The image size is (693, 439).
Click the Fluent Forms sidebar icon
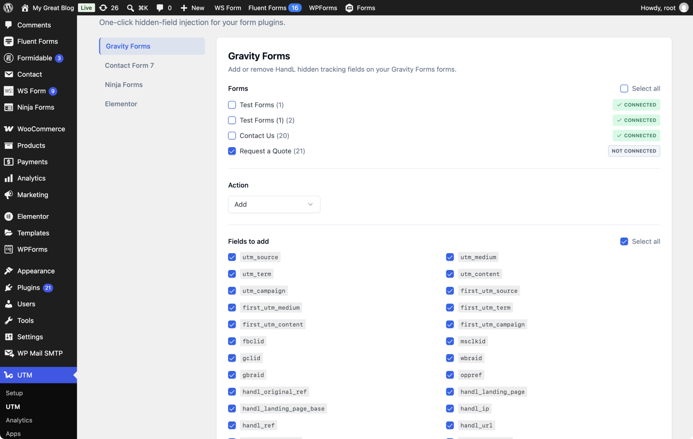point(9,42)
